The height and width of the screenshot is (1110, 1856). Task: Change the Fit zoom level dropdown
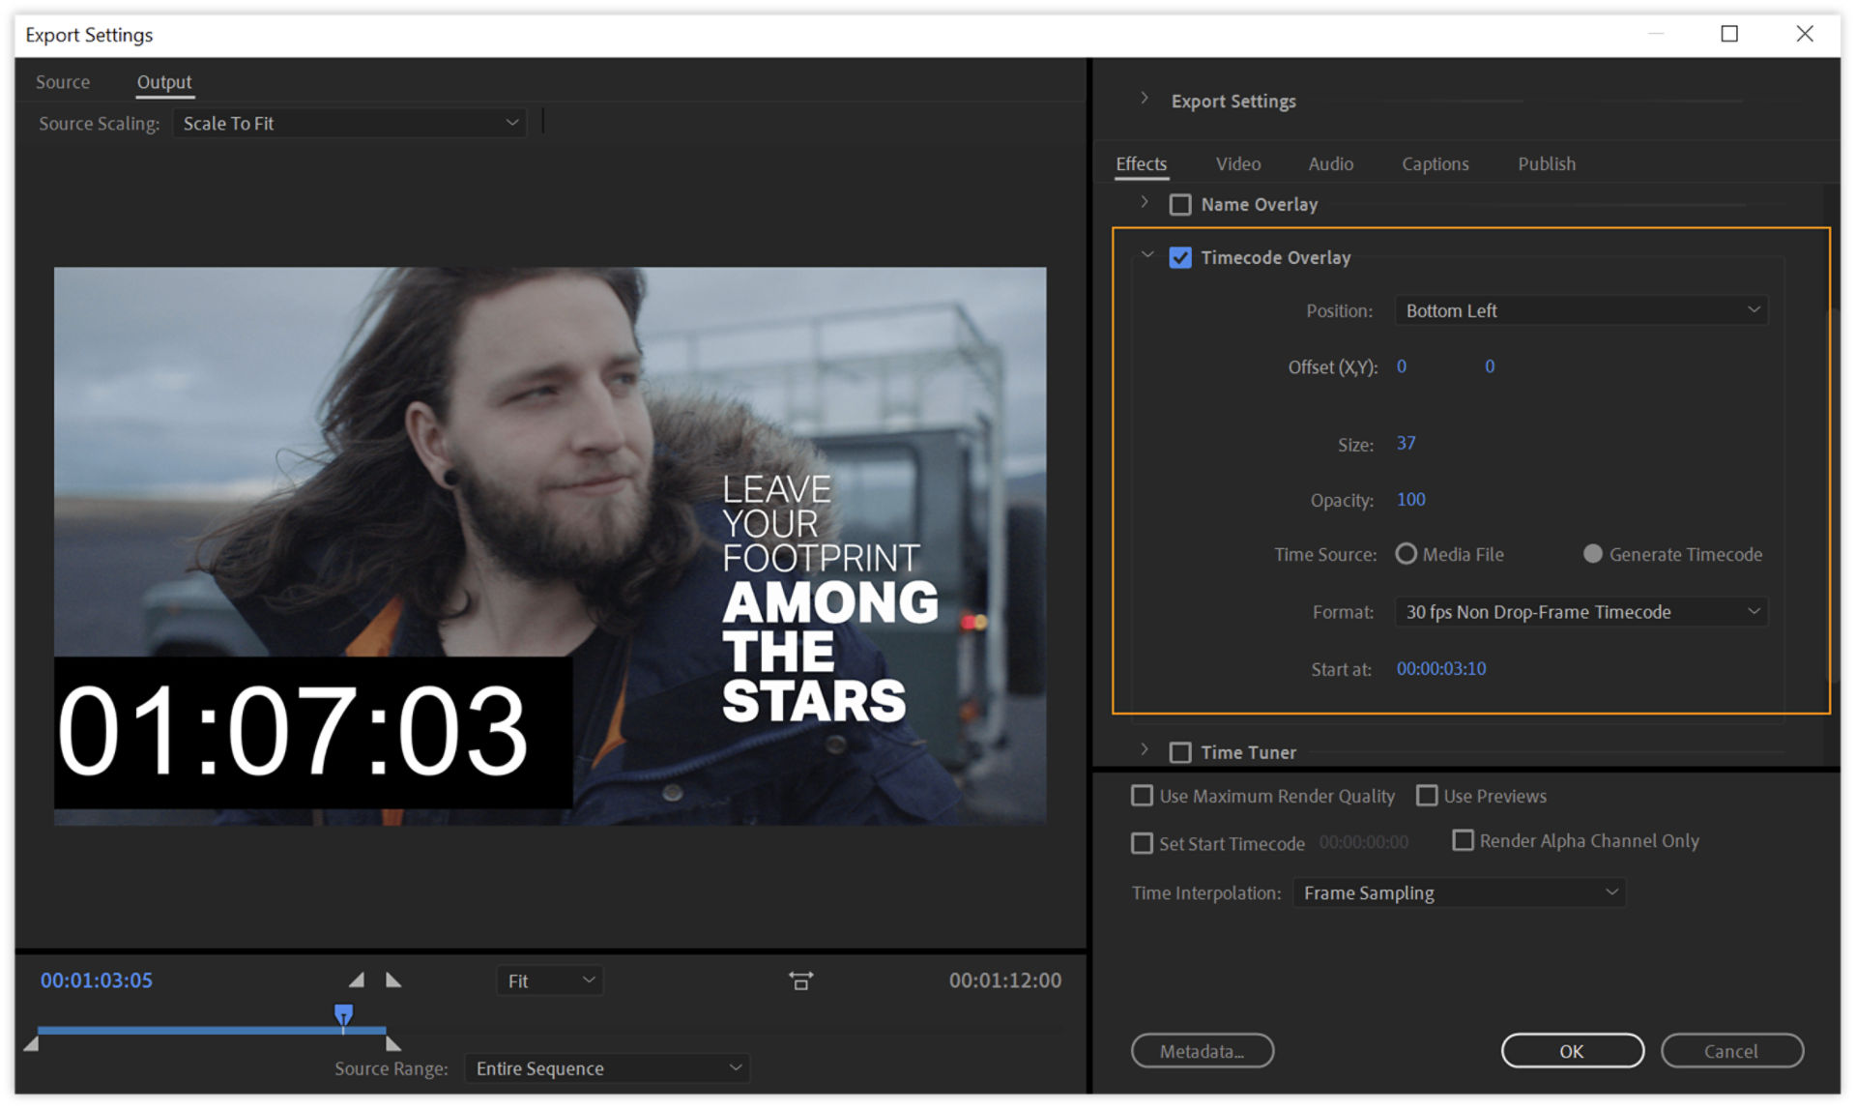point(549,979)
